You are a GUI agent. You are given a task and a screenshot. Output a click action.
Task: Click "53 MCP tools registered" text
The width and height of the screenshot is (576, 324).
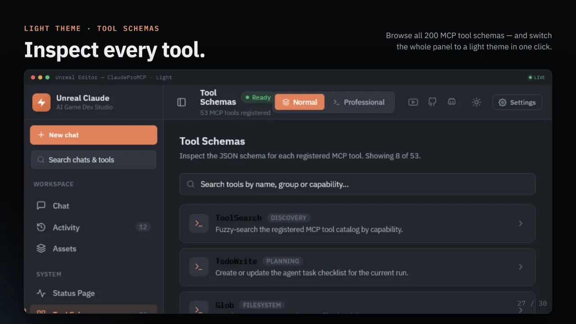click(235, 112)
